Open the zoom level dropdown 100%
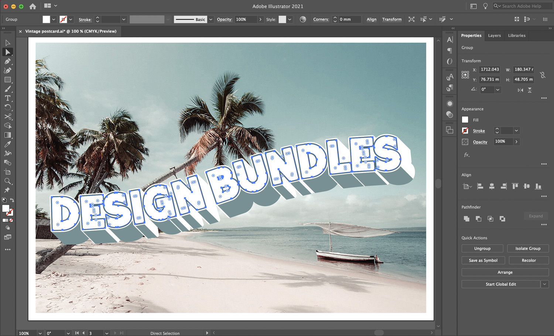Screen dimensions: 554x336 pos(40,333)
